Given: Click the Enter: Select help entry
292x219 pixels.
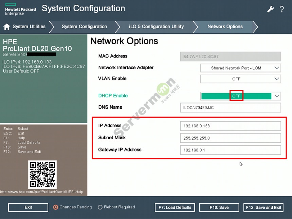Looking at the screenshot, I should click(x=16, y=129).
